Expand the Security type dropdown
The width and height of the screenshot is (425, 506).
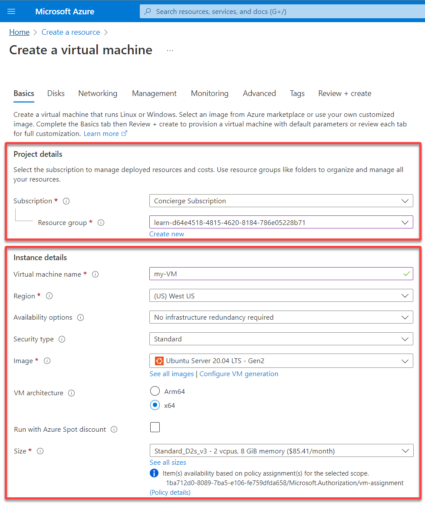pyautogui.click(x=281, y=339)
